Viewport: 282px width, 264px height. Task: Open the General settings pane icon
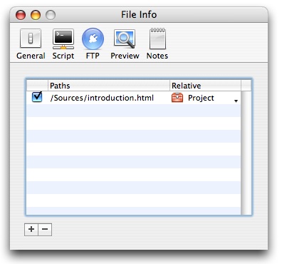pos(31,39)
